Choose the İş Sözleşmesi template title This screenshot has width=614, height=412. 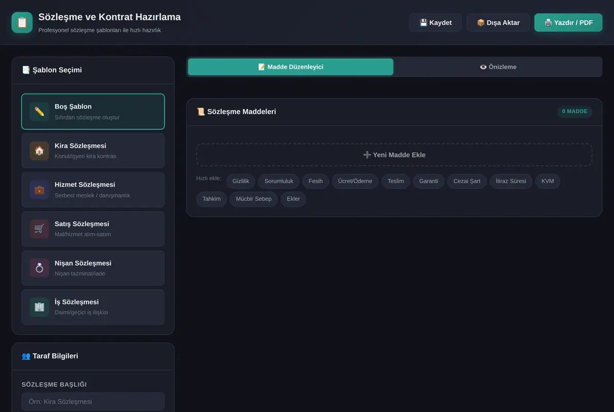click(77, 302)
